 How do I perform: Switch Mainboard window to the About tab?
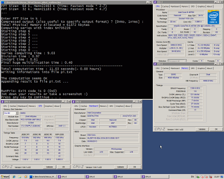tap(128, 106)
